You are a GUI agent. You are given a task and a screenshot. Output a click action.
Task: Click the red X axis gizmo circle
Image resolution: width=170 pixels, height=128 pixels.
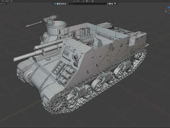click(166, 9)
